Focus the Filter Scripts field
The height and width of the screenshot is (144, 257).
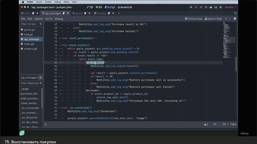click(31, 24)
